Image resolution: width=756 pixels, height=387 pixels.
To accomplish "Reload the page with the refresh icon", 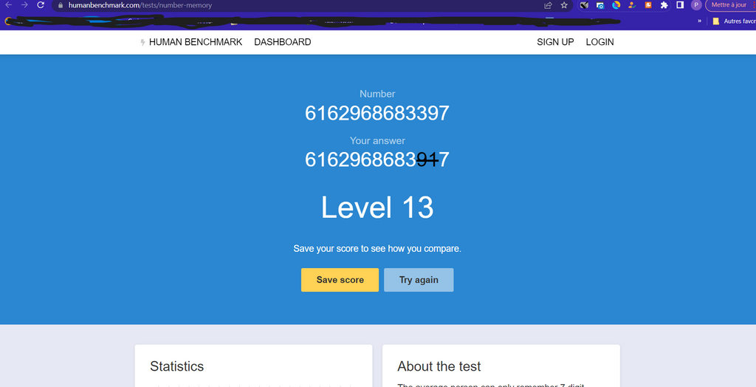I will (41, 5).
